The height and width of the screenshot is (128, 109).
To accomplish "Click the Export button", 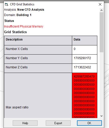I will coord(58,123).
